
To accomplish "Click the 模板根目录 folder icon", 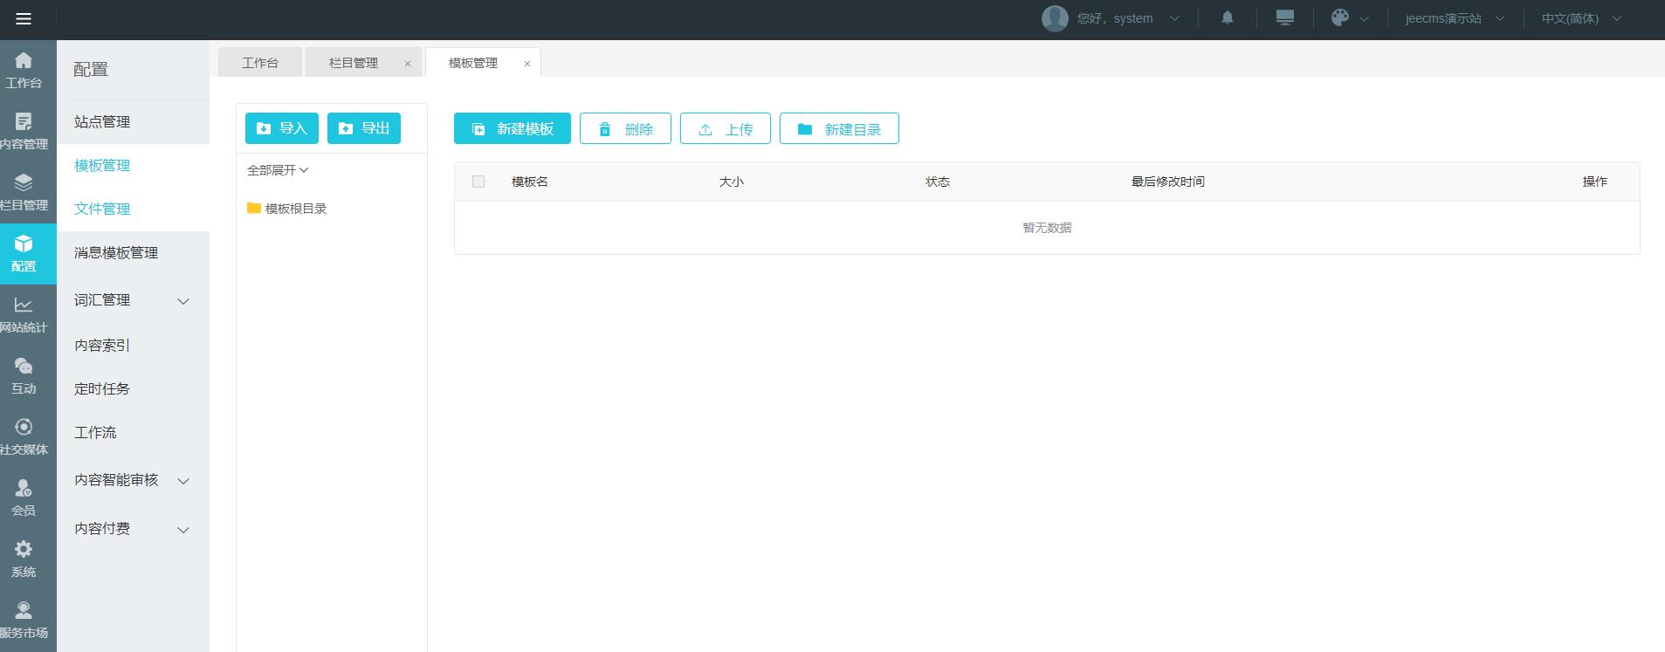I will tap(254, 208).
